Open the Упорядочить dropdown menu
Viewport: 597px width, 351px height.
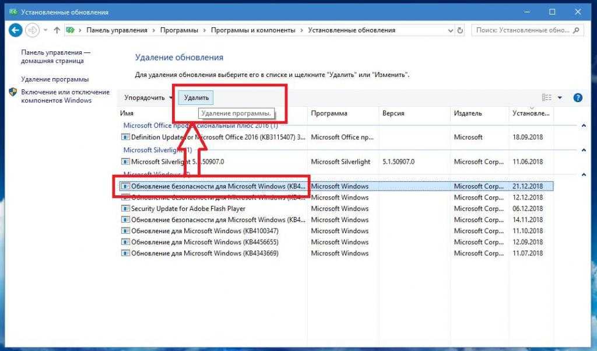[148, 98]
